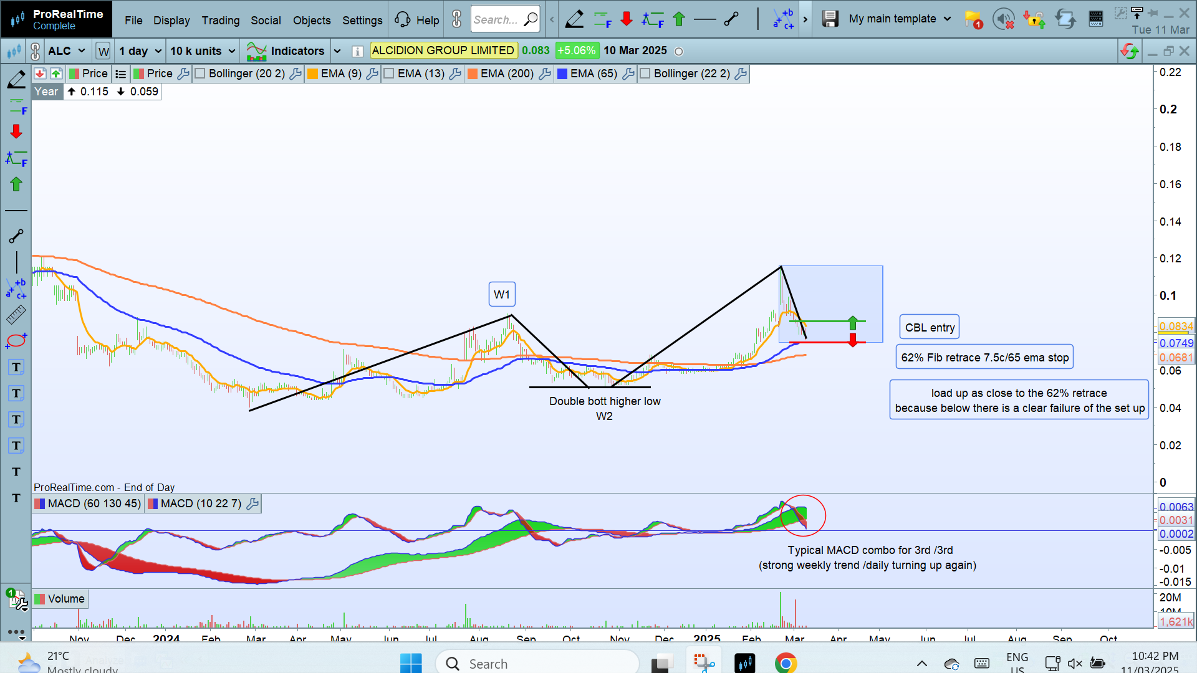Image resolution: width=1197 pixels, height=673 pixels.
Task: Select the ruler measuring tool in left sidebar
Action: 16,315
